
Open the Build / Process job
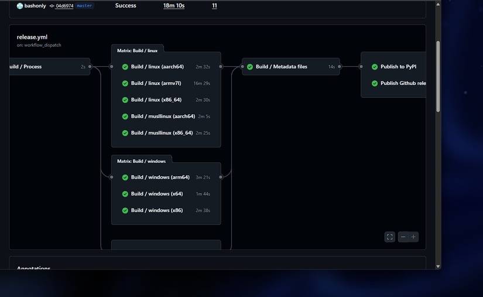click(x=49, y=67)
